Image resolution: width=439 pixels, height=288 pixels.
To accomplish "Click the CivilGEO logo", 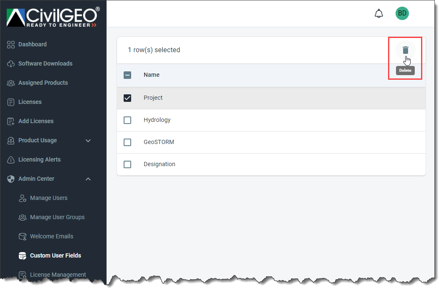I will pos(53,18).
